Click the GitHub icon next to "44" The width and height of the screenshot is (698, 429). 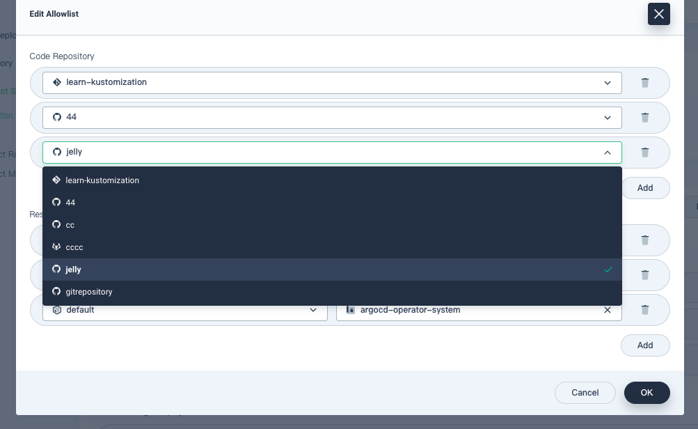(57, 117)
